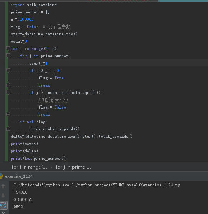208x214 pixels.
Task: Click breadcrumb 'for i in range(...'
Action: (29, 167)
